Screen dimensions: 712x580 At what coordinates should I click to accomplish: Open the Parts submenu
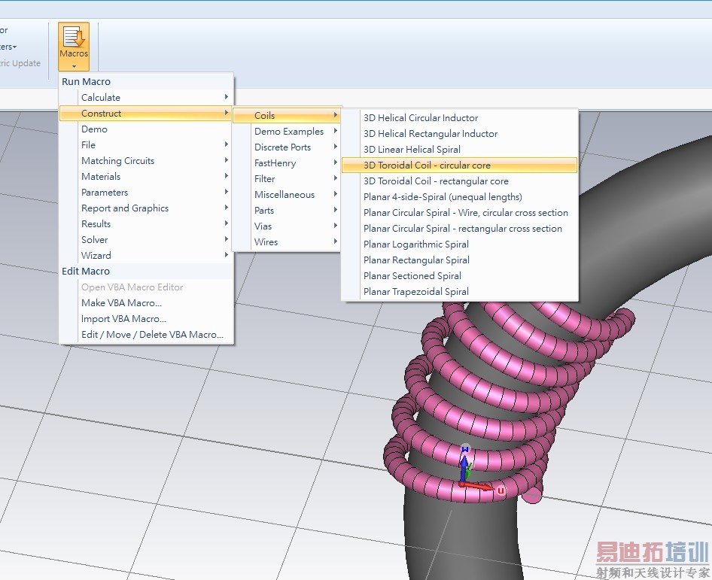[x=286, y=211]
